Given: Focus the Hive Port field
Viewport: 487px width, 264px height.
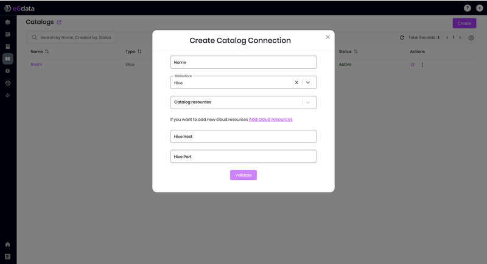Looking at the screenshot, I should (243, 157).
